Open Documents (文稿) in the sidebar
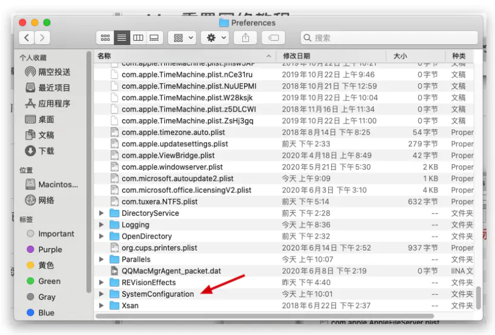 point(40,135)
